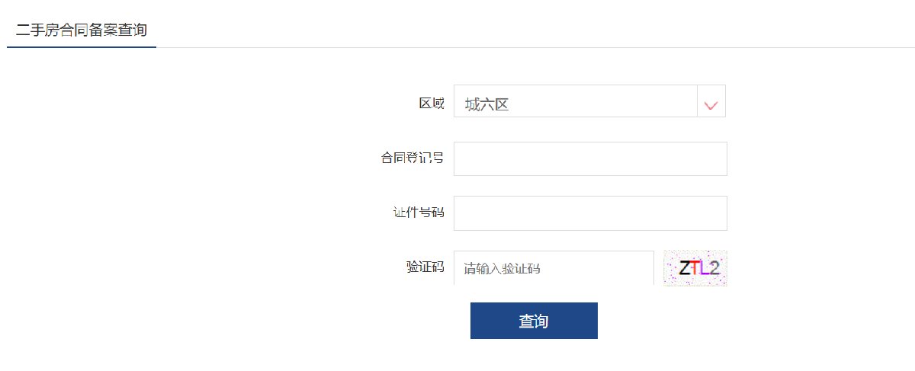Click the 请输入验证码 captcha input
The height and width of the screenshot is (371, 915).
pyautogui.click(x=554, y=268)
